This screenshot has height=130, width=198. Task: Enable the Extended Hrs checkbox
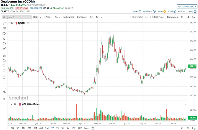[131, 17]
